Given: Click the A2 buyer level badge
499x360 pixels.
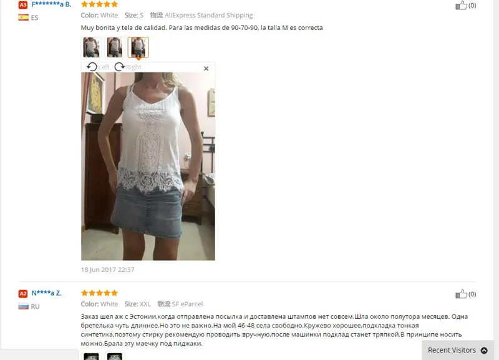Looking at the screenshot, I should (x=23, y=293).
